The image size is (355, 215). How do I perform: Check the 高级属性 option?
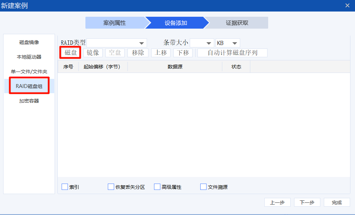pyautogui.click(x=157, y=187)
